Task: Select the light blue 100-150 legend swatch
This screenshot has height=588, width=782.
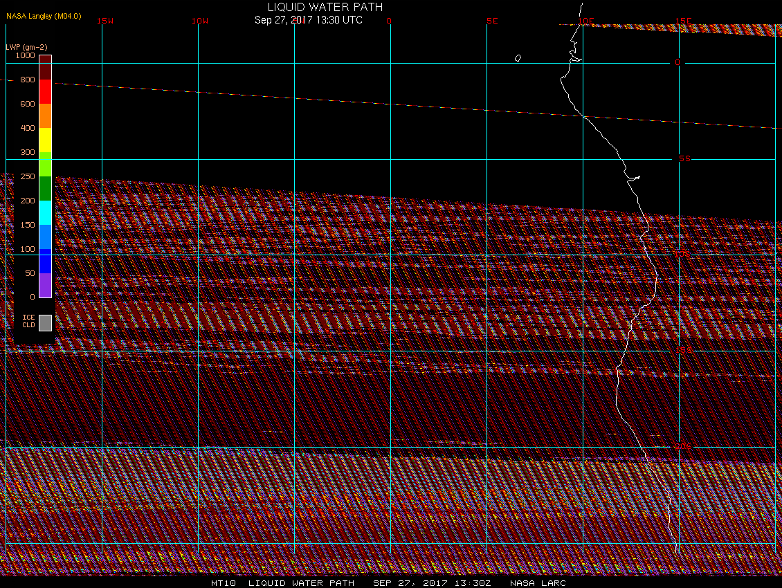Action: pyautogui.click(x=46, y=237)
